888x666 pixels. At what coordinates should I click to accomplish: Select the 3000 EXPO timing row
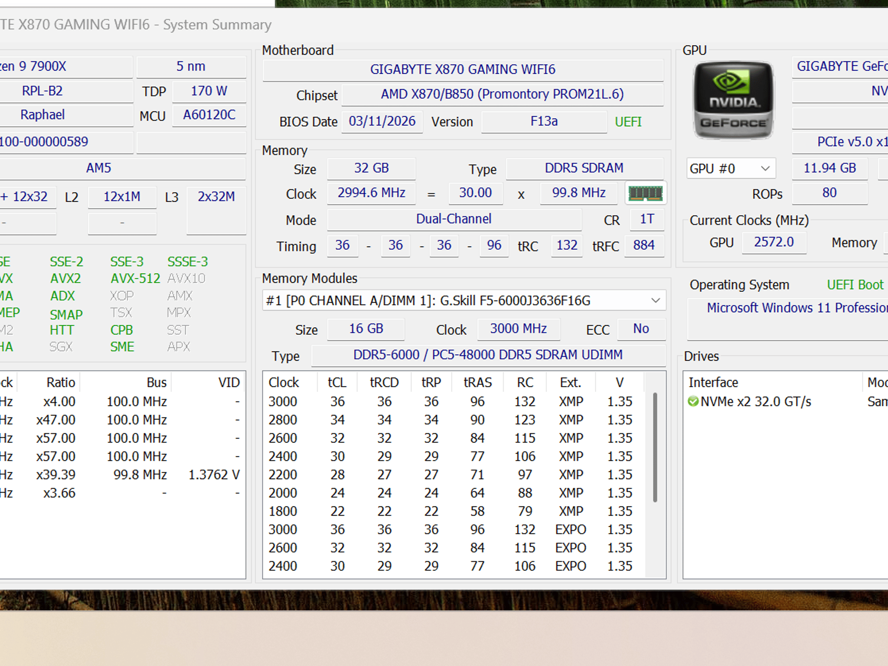[454, 529]
